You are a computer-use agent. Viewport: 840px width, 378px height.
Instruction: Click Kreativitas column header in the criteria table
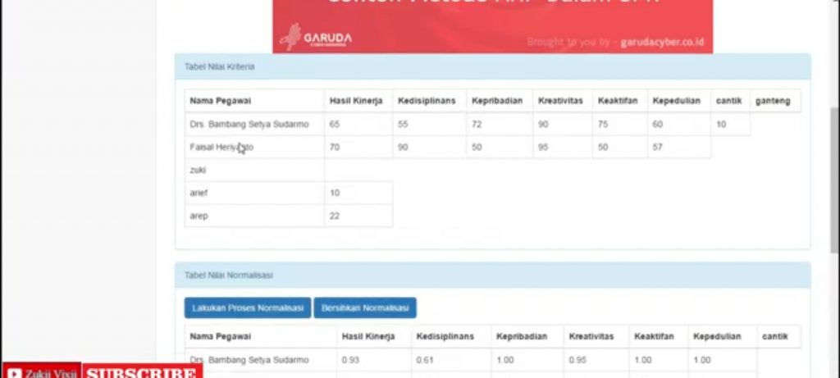pos(559,101)
